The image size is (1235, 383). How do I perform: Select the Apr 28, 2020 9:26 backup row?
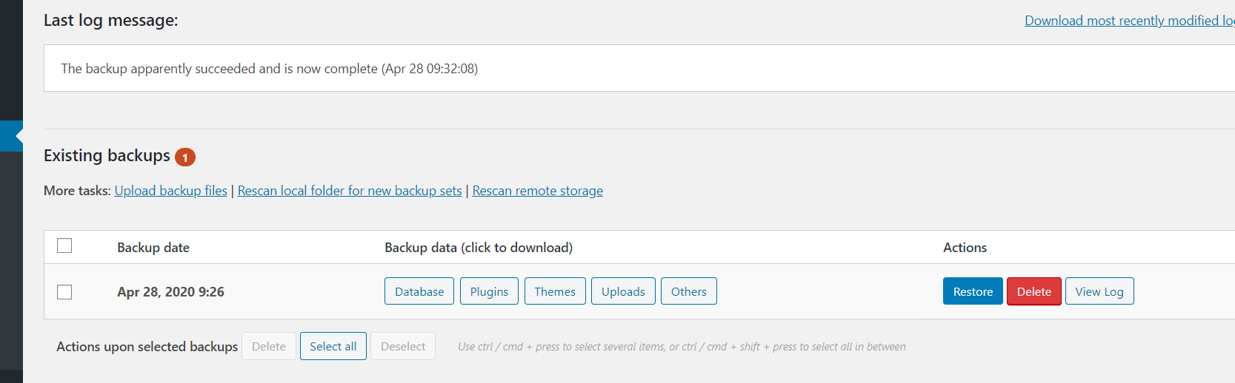639,291
